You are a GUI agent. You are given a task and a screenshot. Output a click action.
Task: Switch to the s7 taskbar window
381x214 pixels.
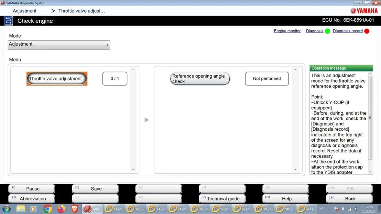[x=242, y=209]
